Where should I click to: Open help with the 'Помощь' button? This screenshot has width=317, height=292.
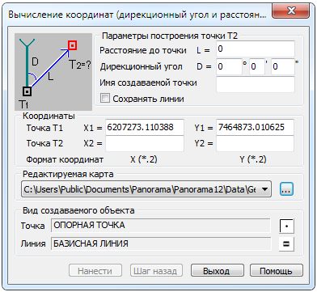coord(277,270)
